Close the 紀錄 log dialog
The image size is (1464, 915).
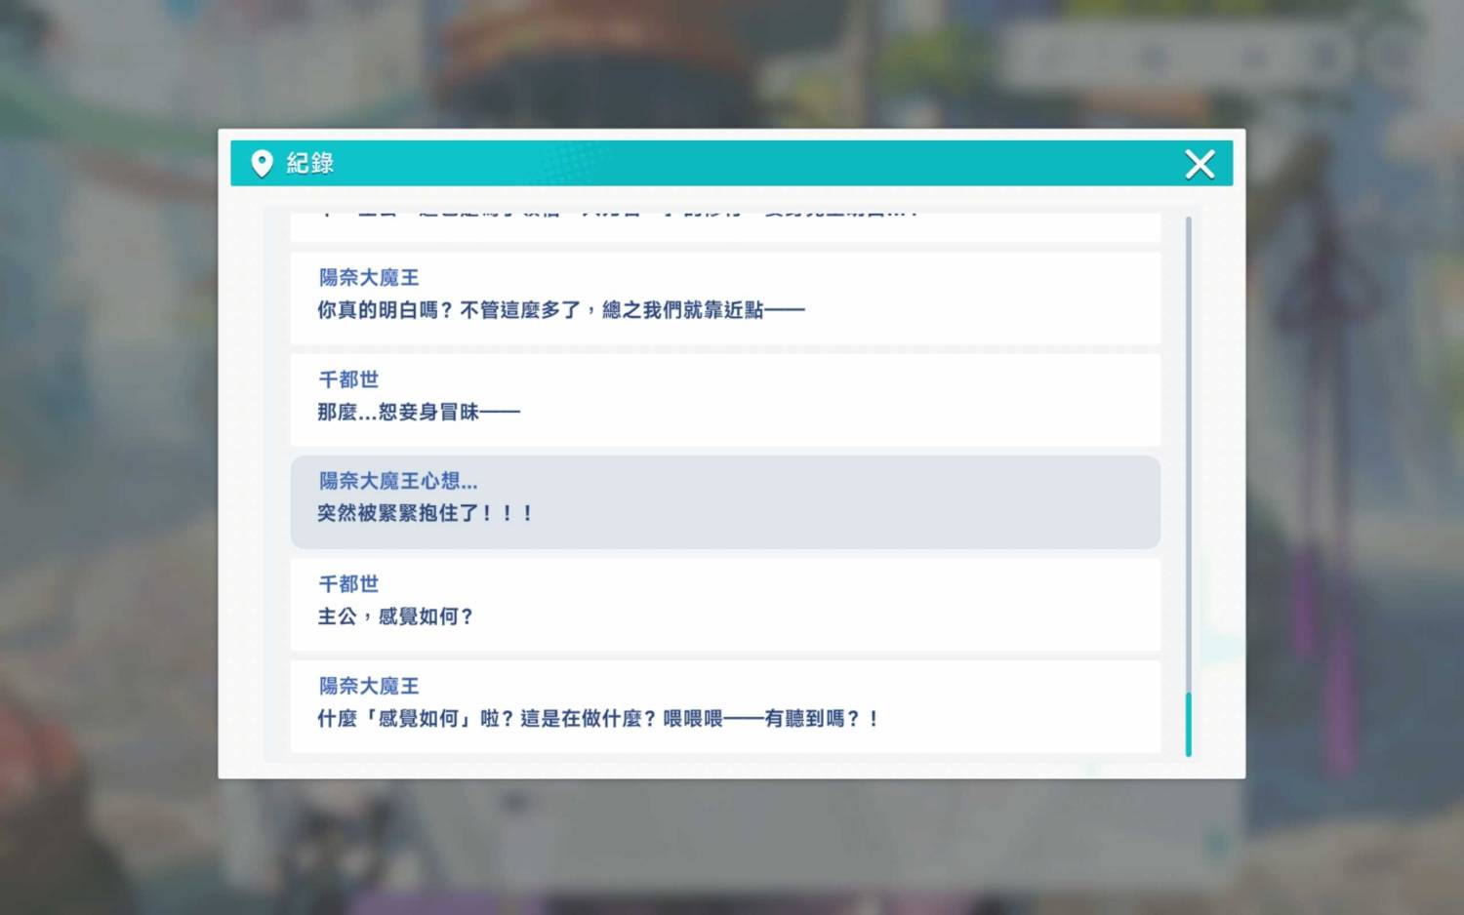point(1200,164)
